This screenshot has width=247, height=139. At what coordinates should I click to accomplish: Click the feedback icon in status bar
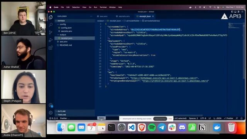[237, 118]
